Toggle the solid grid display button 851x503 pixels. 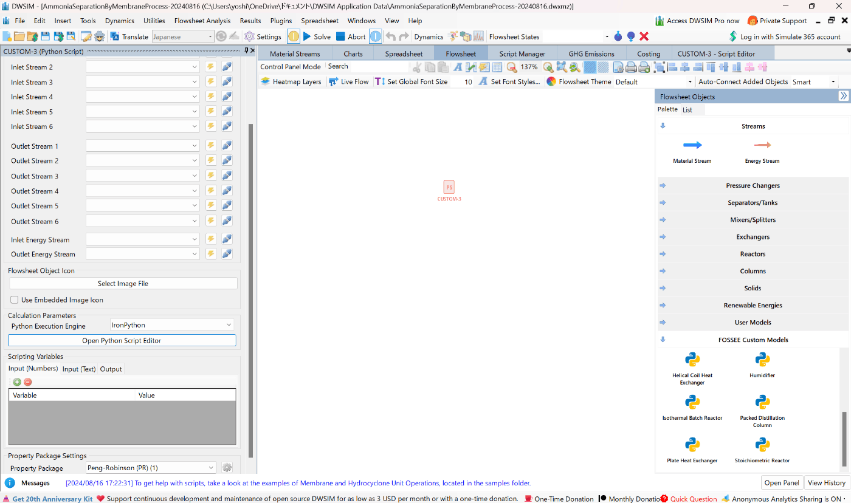click(590, 67)
